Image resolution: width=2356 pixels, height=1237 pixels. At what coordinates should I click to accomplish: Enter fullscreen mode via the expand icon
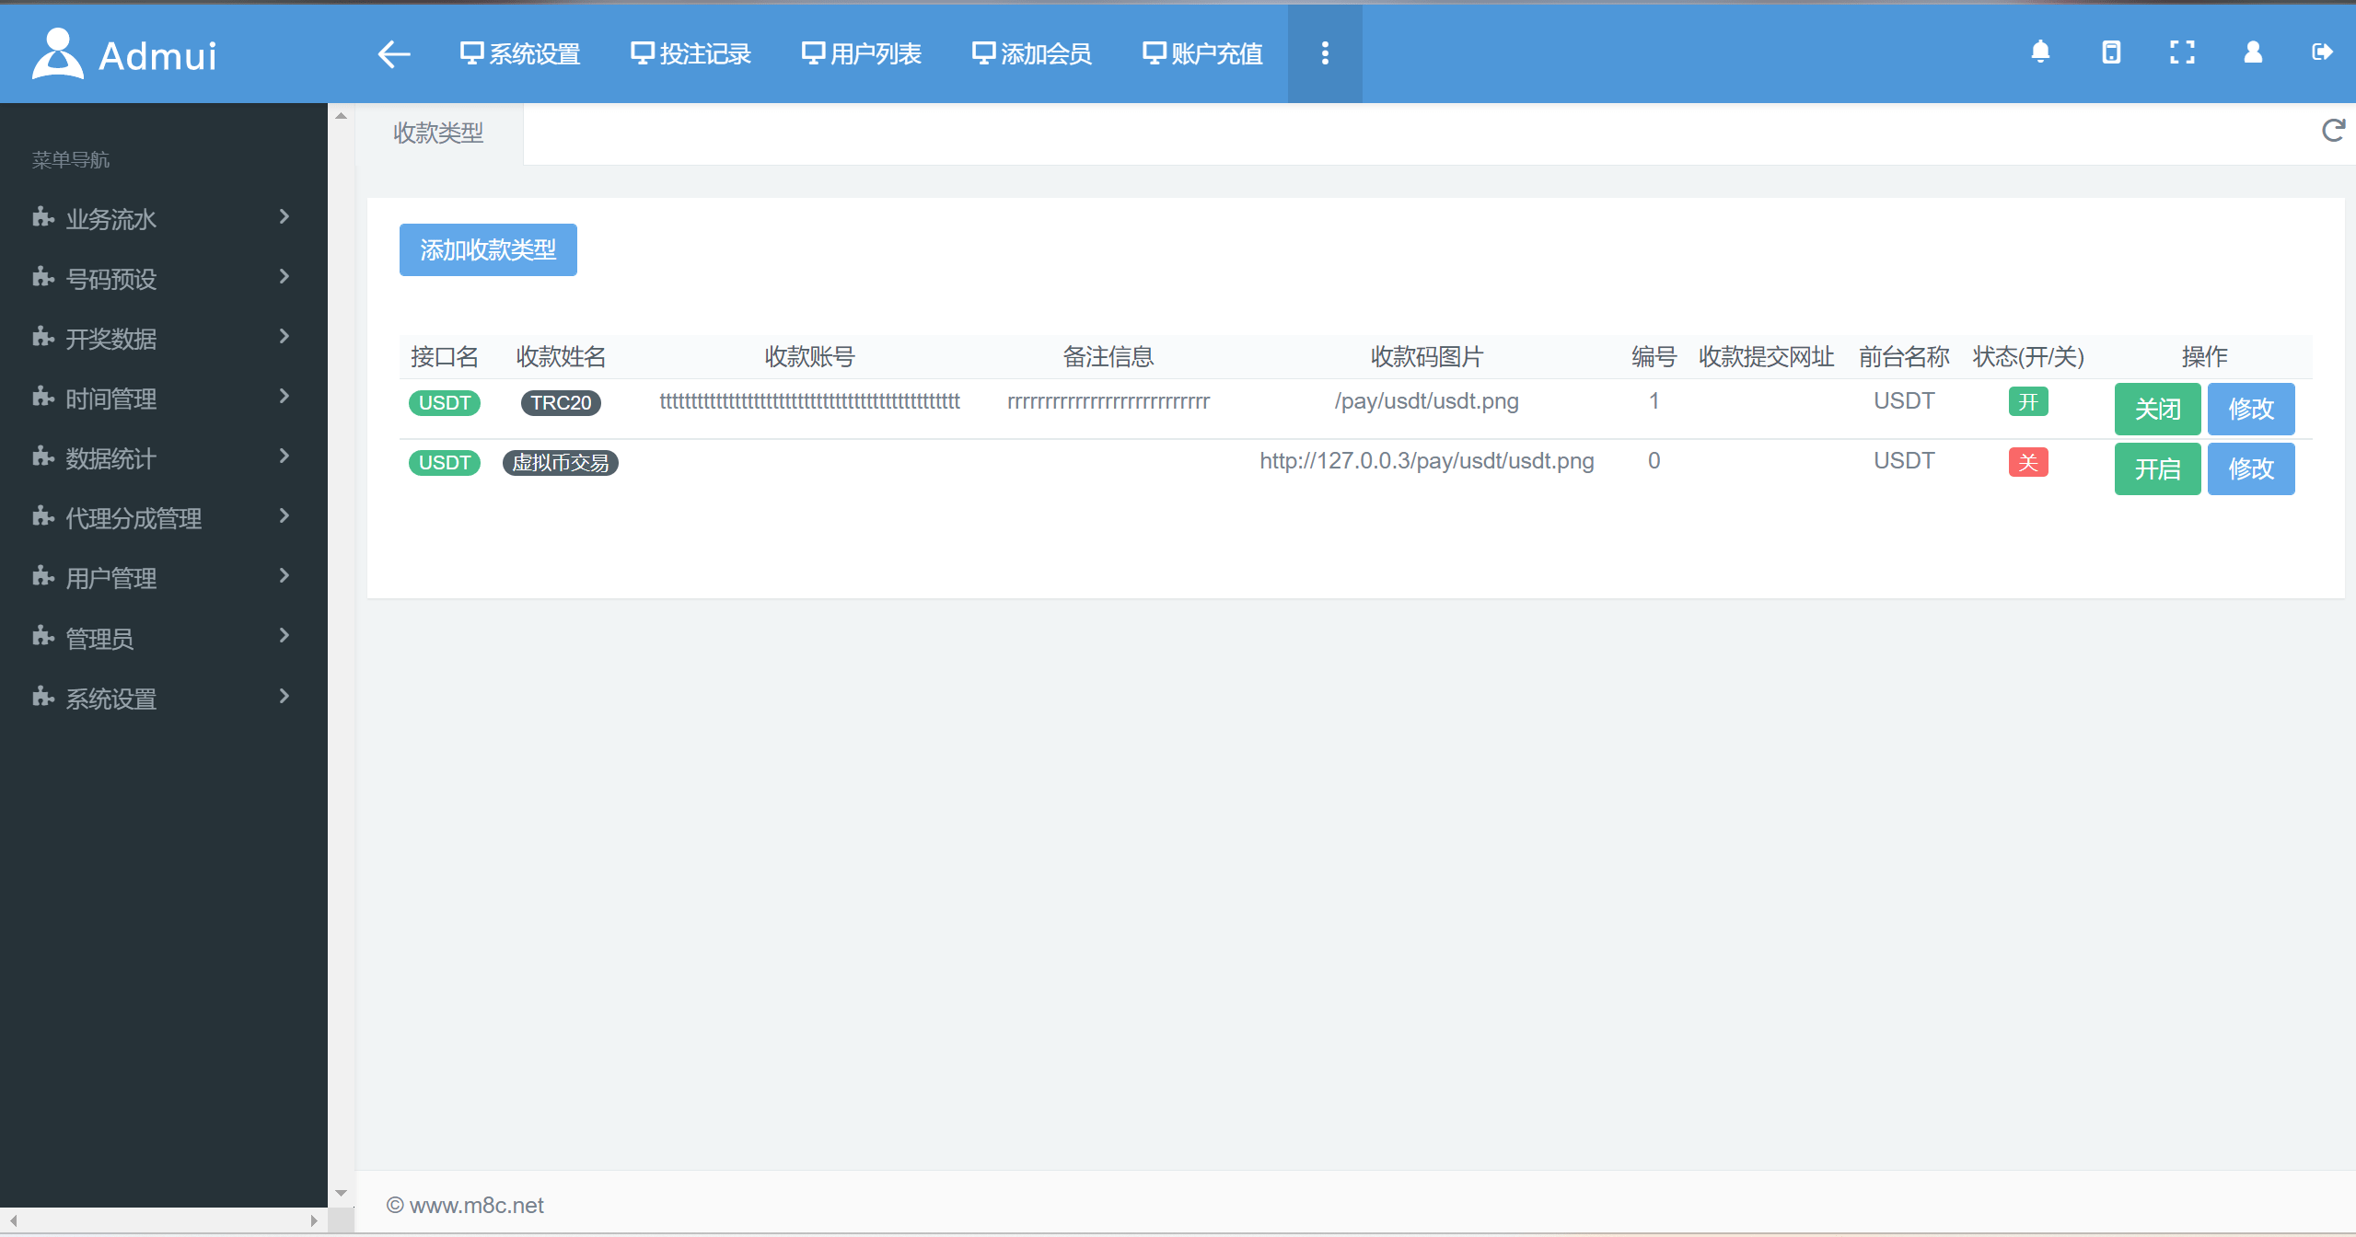click(x=2183, y=52)
